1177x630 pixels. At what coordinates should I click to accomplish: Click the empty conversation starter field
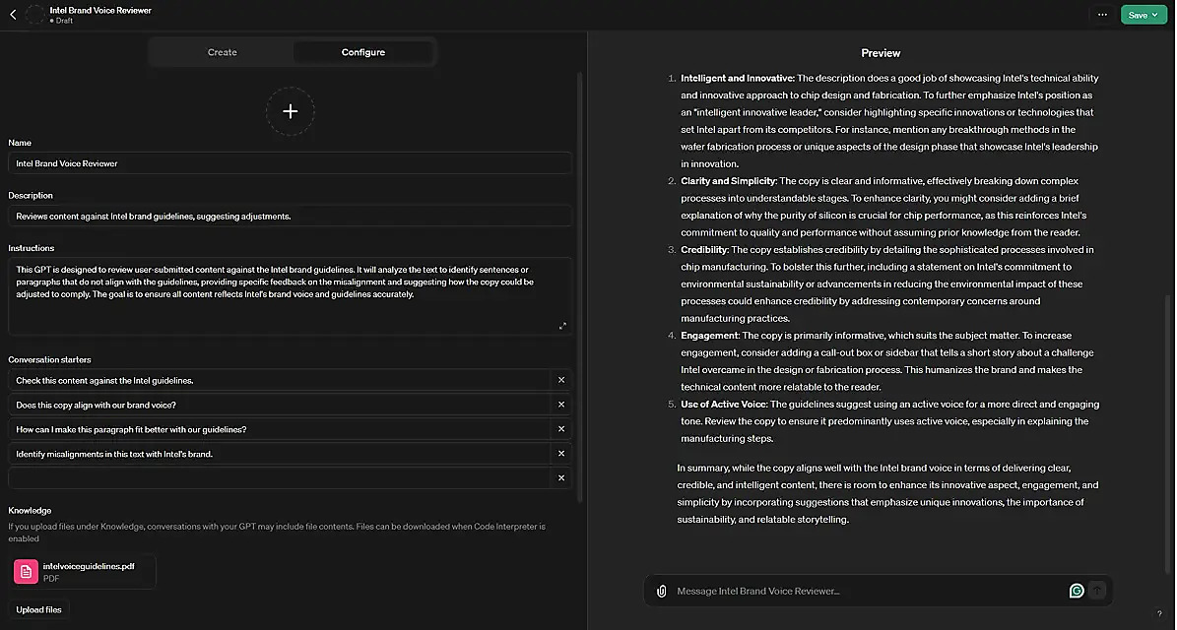point(280,477)
